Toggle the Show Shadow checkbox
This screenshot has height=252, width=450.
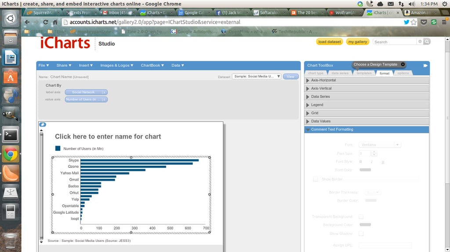361,234
